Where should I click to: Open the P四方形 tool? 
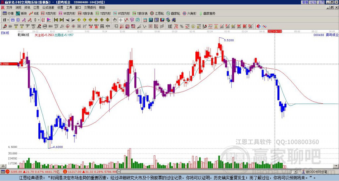pyautogui.click(x=49, y=13)
